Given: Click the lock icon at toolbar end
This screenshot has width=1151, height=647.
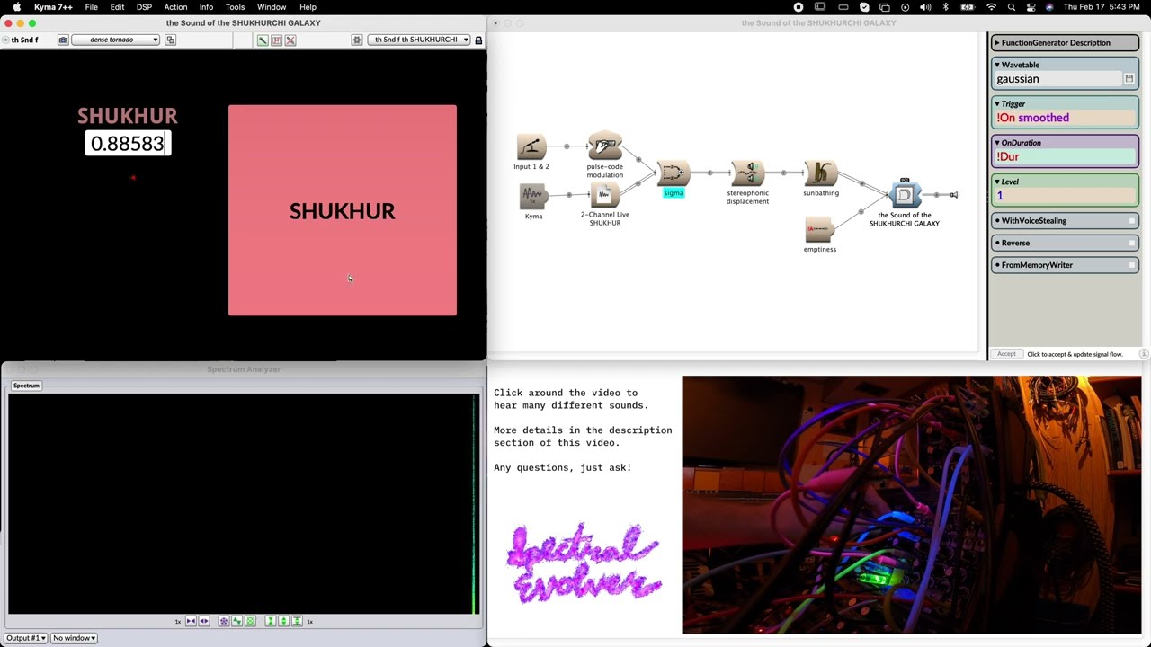Looking at the screenshot, I should pyautogui.click(x=478, y=40).
